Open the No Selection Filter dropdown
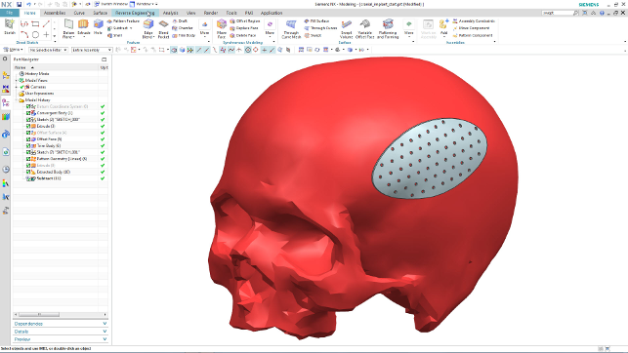Image resolution: width=628 pixels, height=353 pixels. pyautogui.click(x=48, y=50)
